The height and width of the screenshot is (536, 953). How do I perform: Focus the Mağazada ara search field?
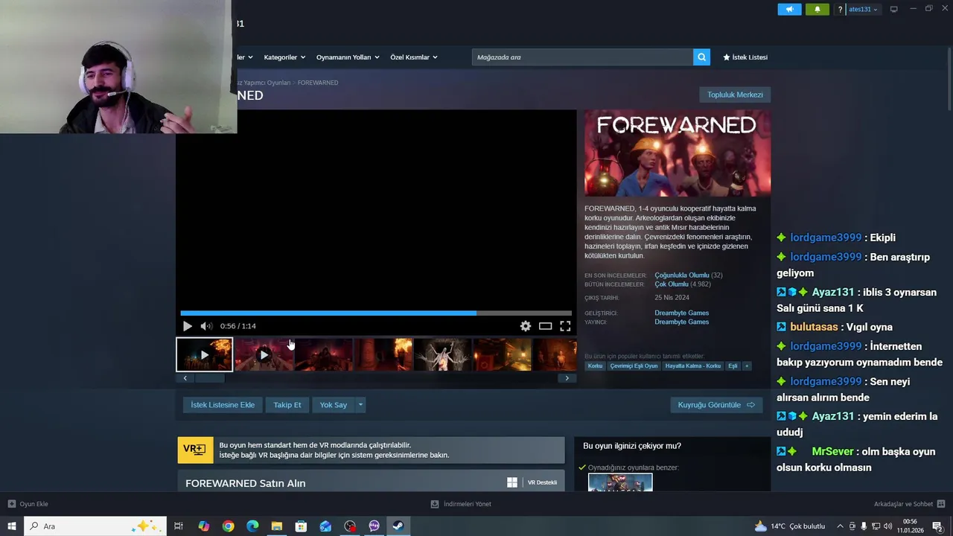(582, 57)
